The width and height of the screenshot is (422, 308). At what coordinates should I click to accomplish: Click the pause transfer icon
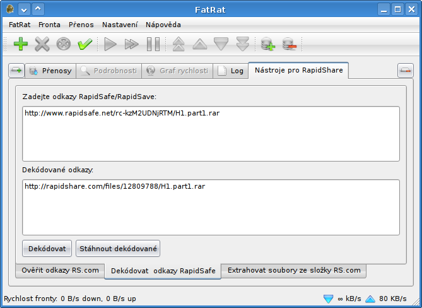(153, 44)
